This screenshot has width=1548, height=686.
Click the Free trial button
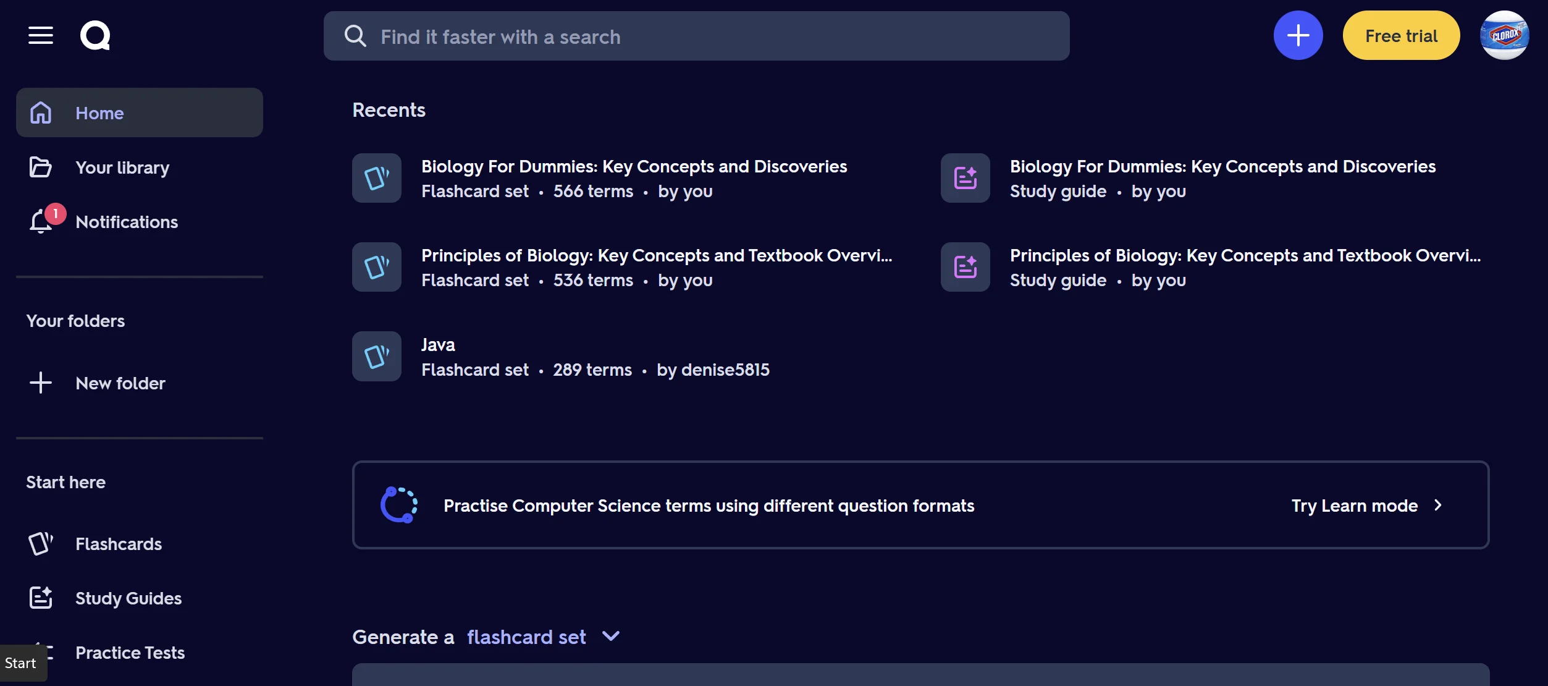coord(1401,35)
